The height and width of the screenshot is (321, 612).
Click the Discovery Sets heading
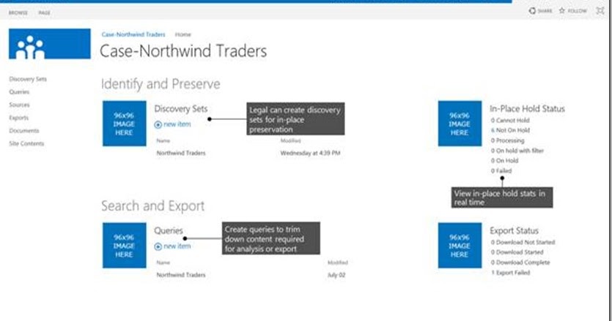(x=181, y=109)
